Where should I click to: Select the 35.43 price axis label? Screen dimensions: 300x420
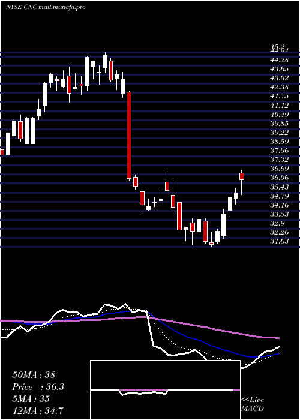point(279,187)
